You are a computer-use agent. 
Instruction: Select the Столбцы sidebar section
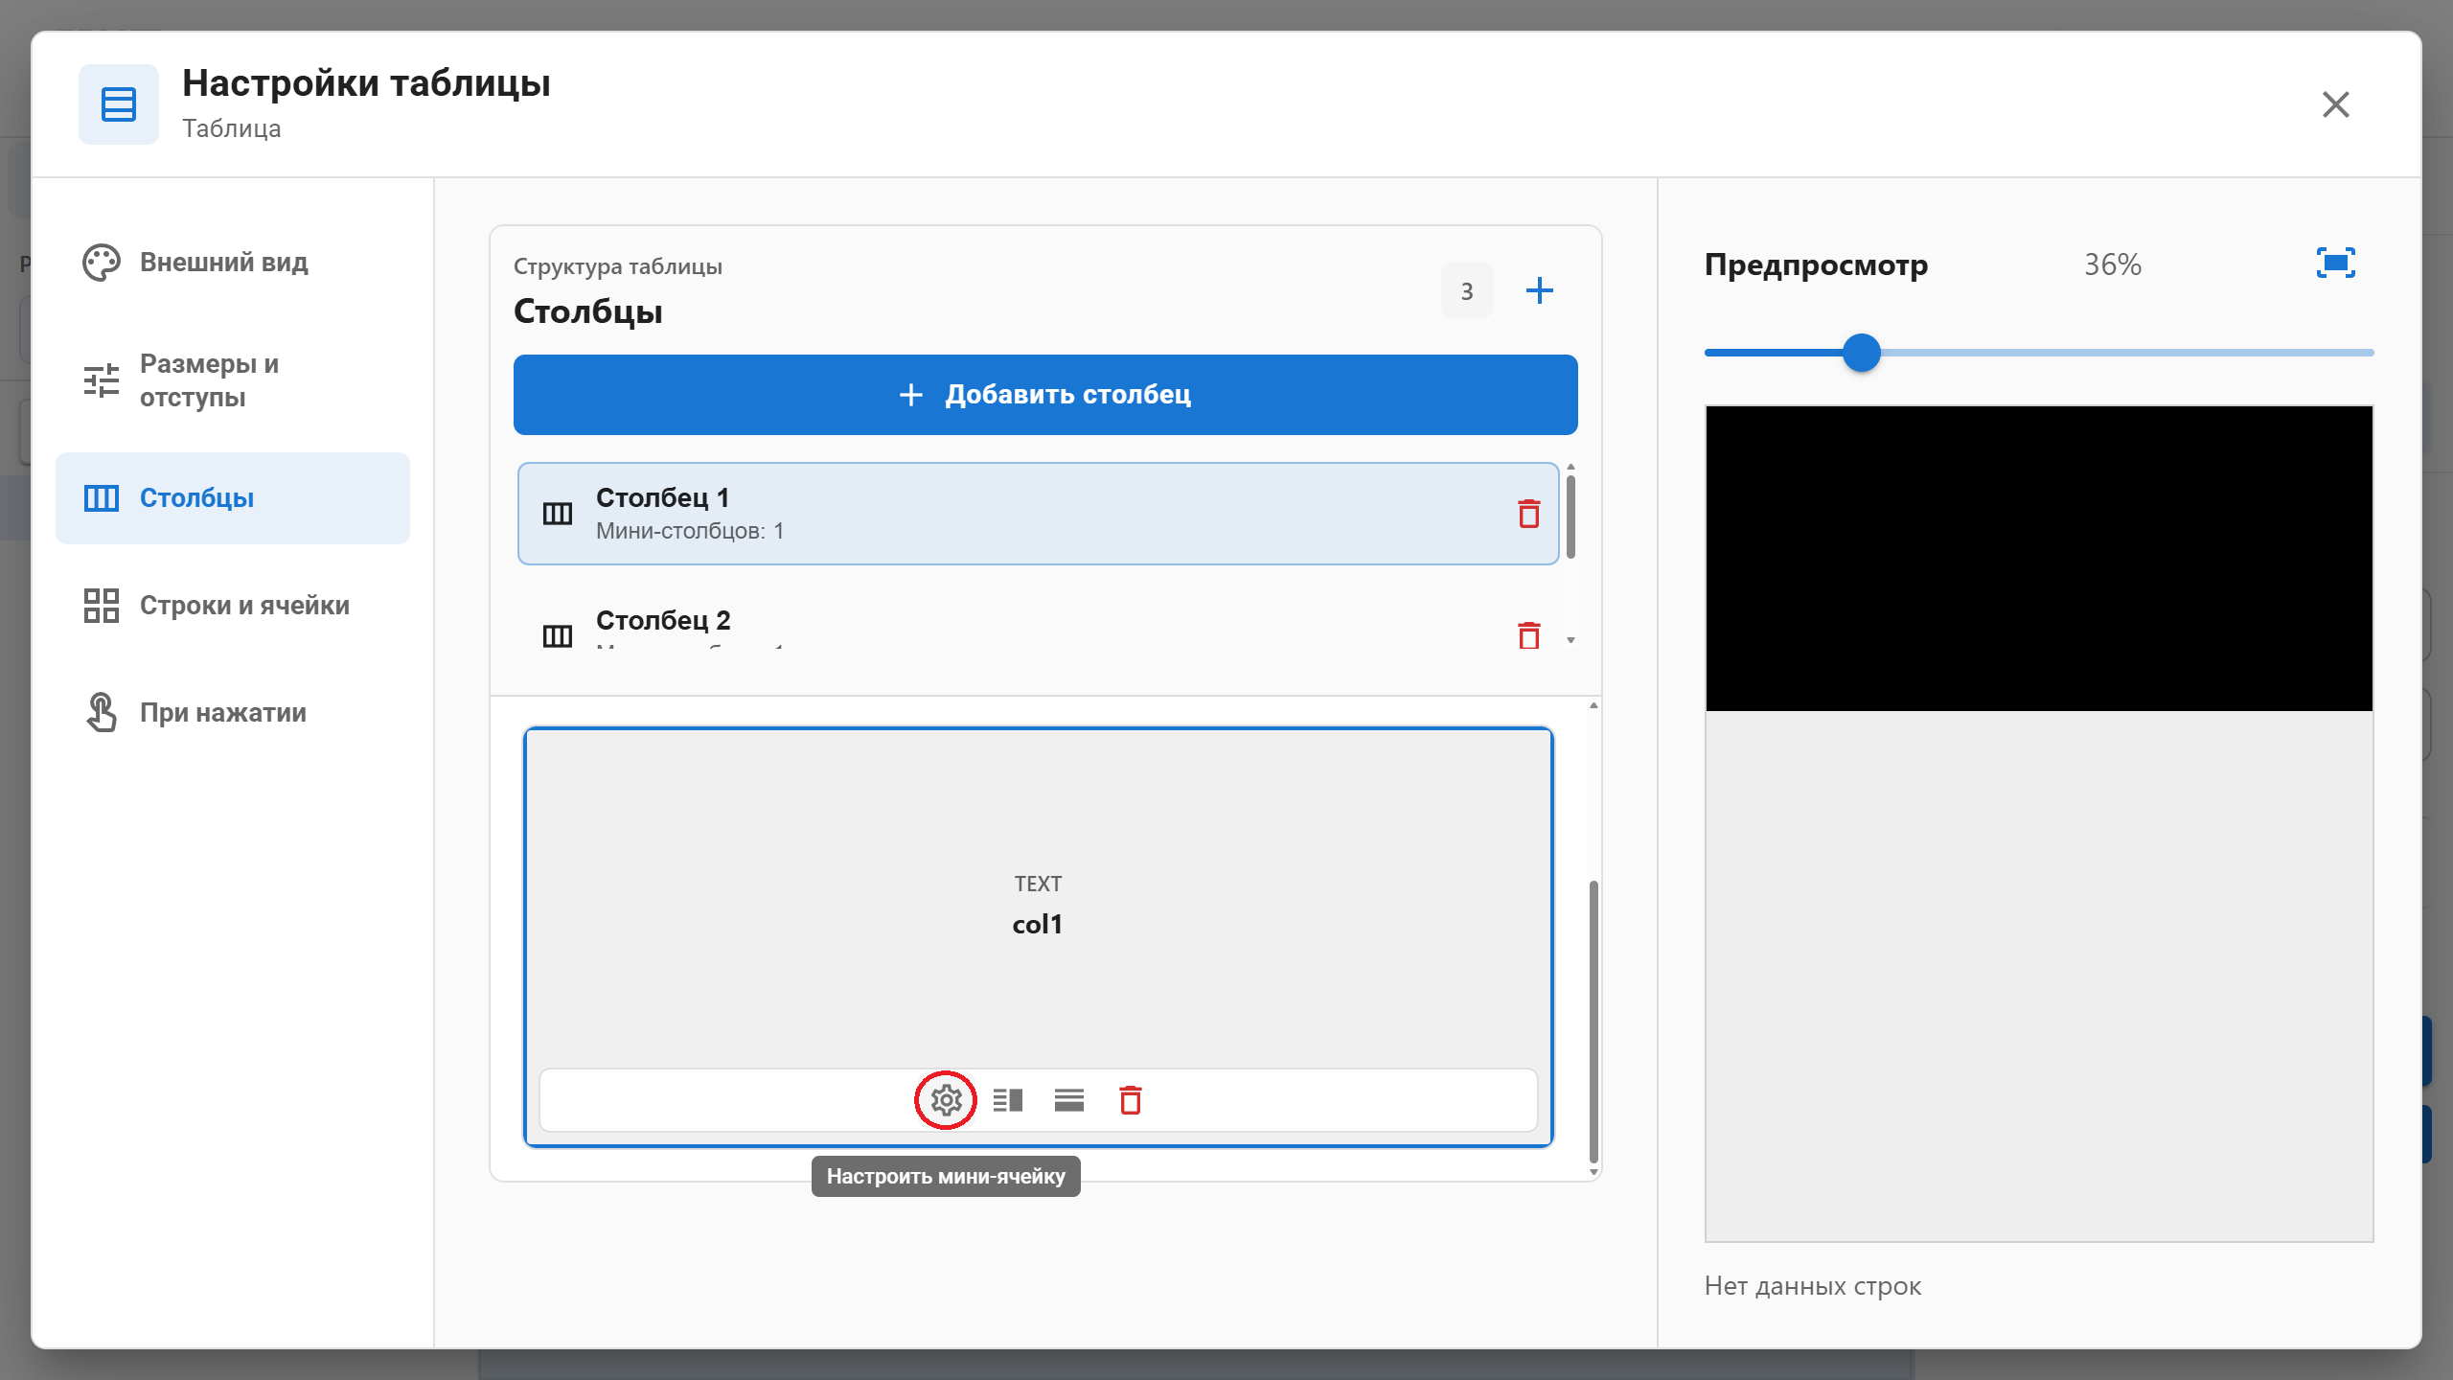click(233, 498)
